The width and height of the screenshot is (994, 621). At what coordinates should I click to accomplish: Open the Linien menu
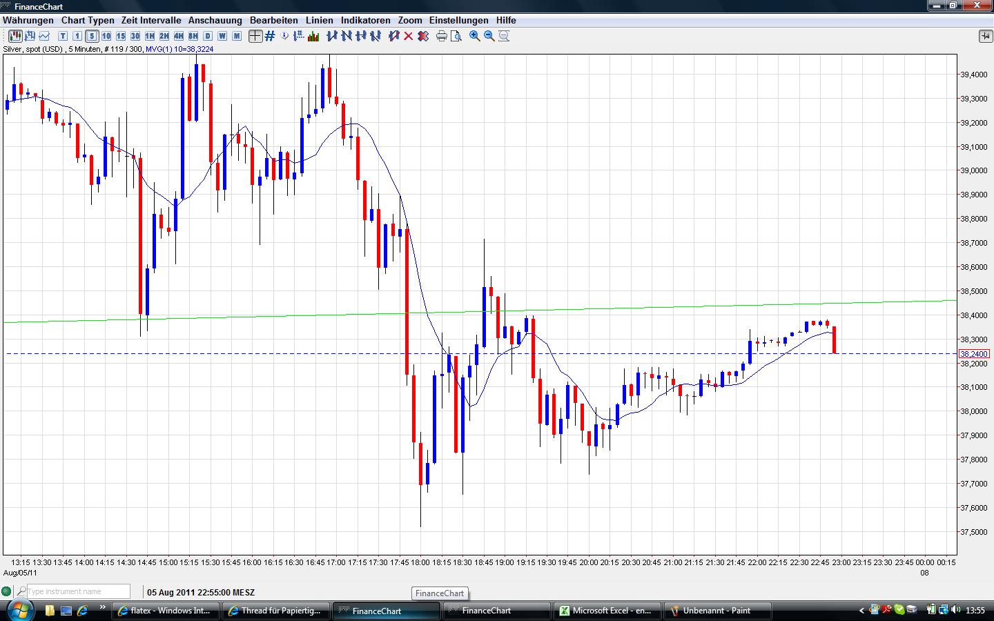tap(320, 20)
